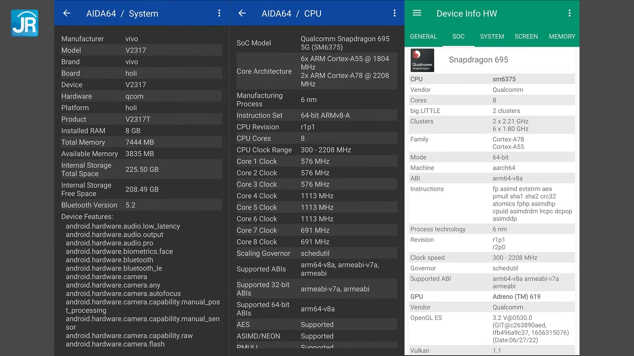
Task: Tap the Bluetooth Version row
Action: [x=141, y=205]
